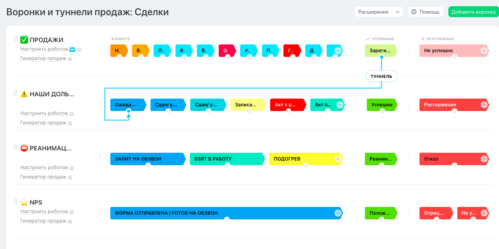The image size is (499, 249).
Task: Open help hint beside Генератор продаж in NPS
Action: (70, 222)
